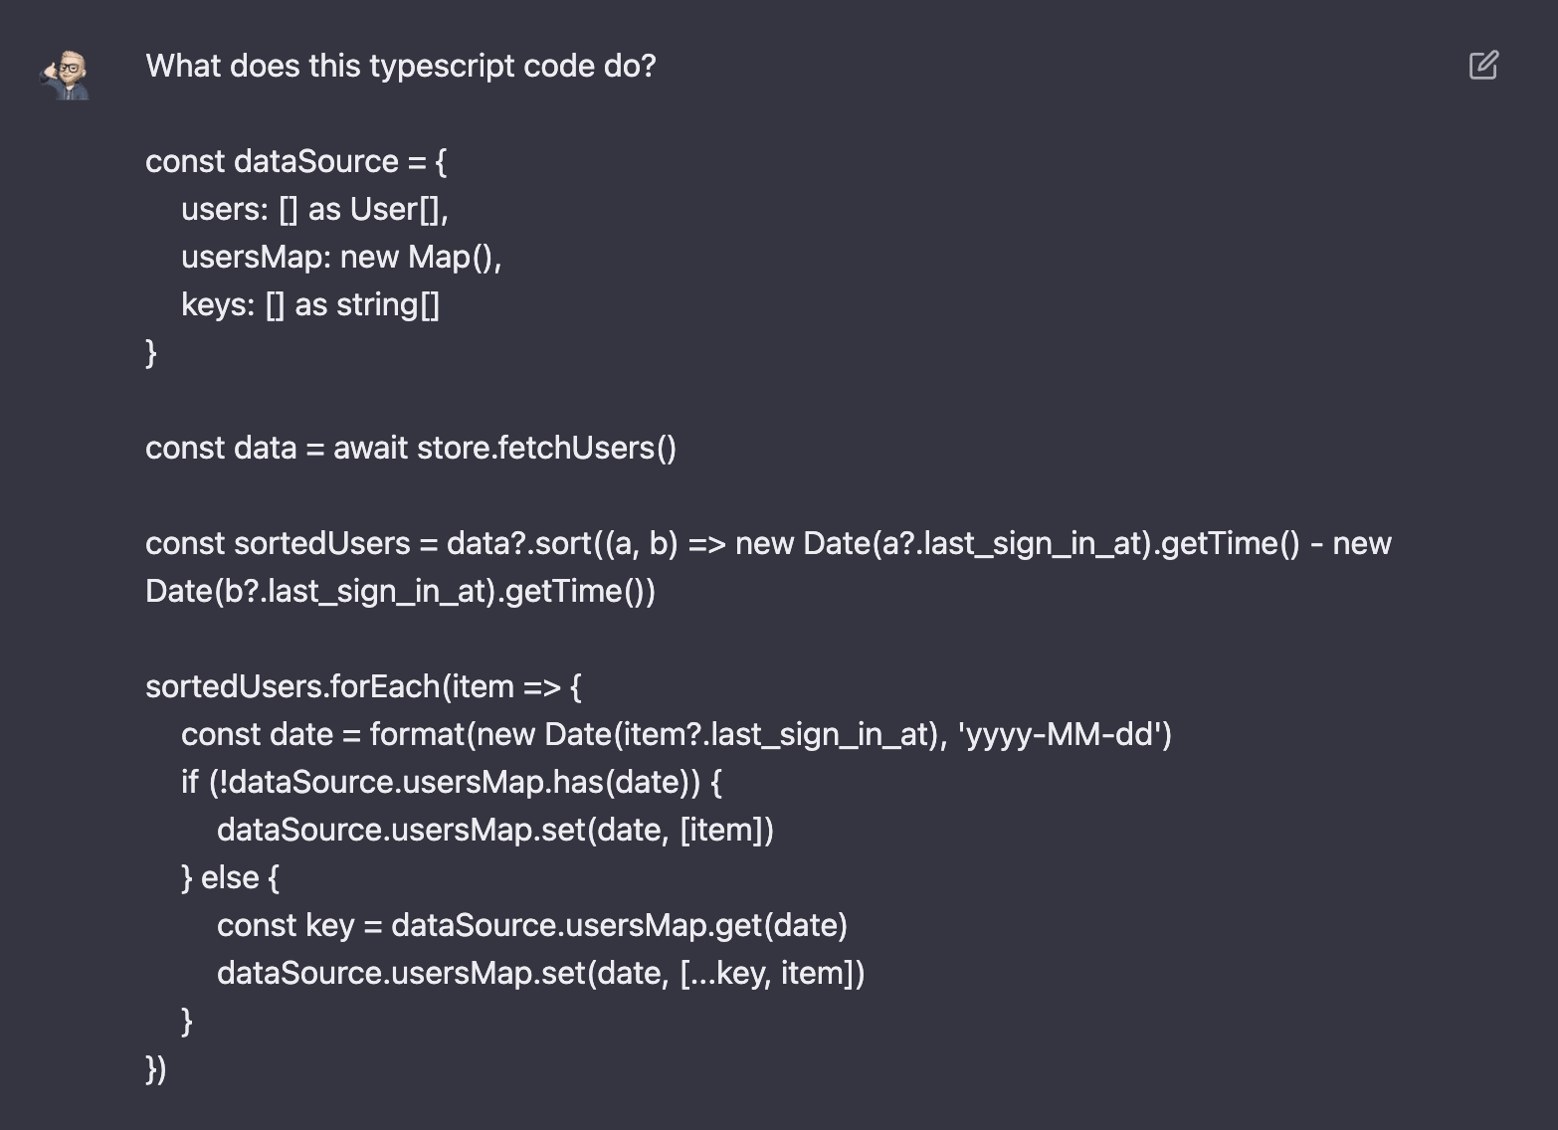Click 'const key = dataSource.usersMap.get(date)' line
The image size is (1558, 1130).
[532, 925]
